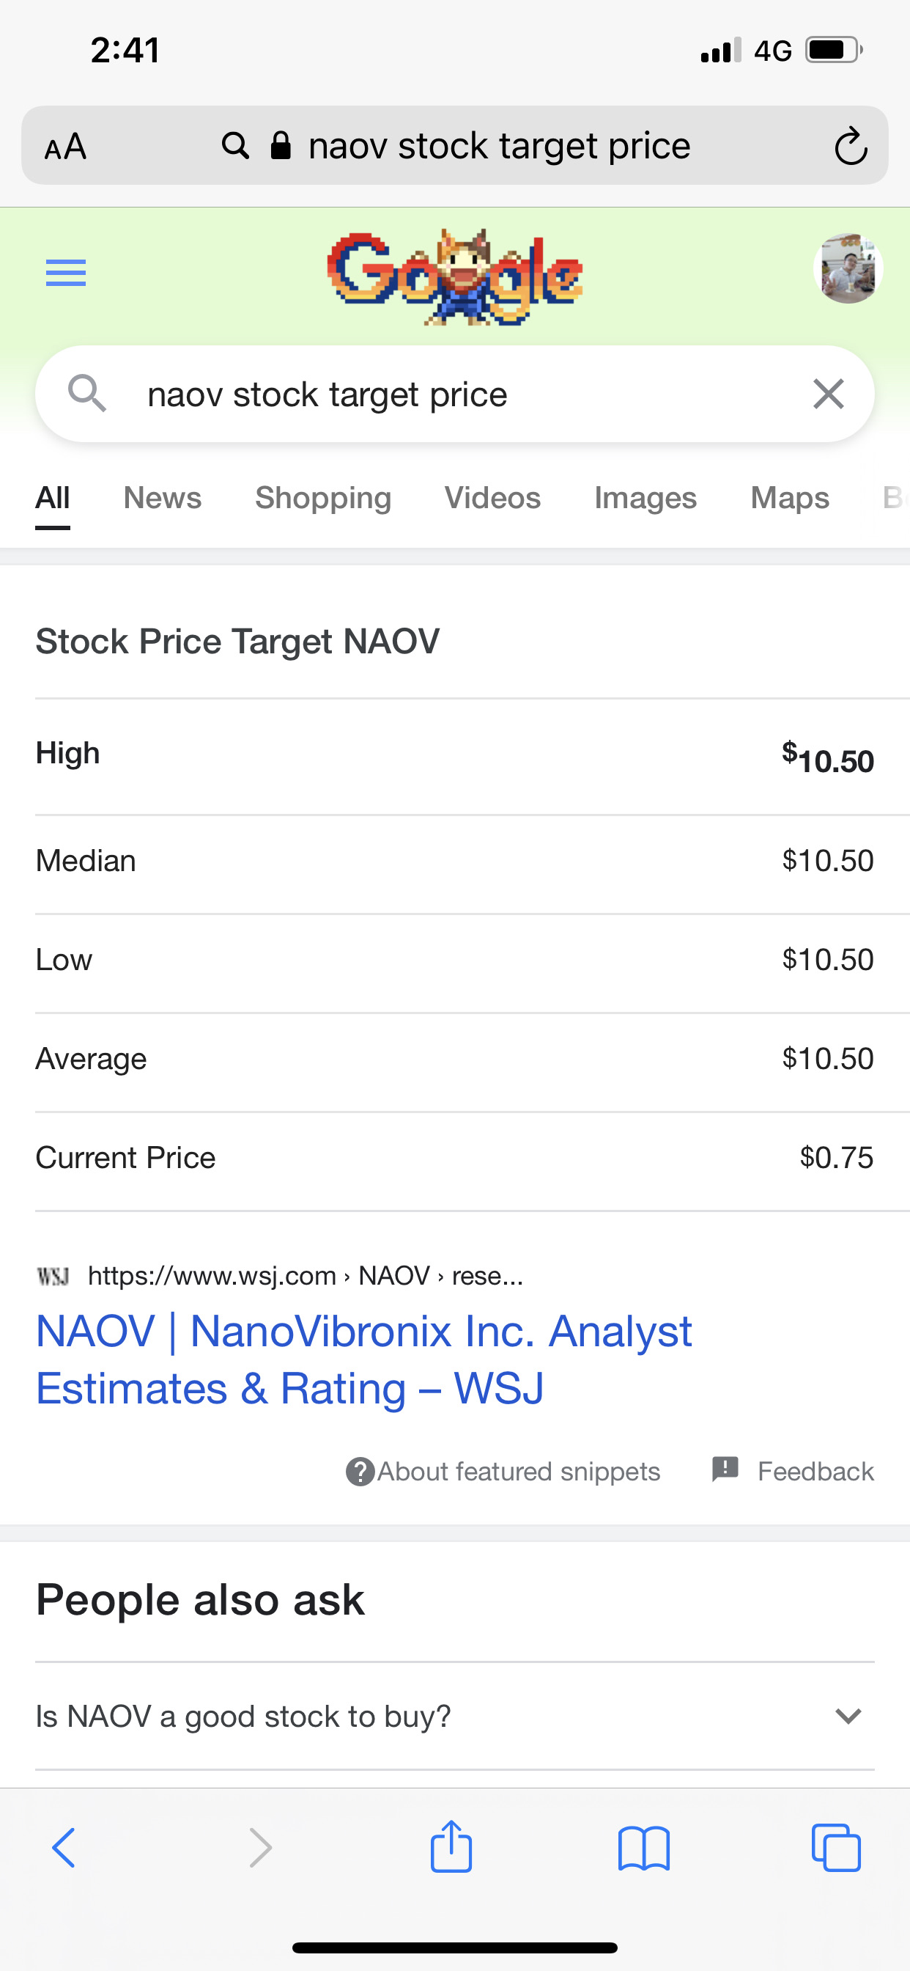Select the Videos search tab
The height and width of the screenshot is (1971, 910).
tap(492, 498)
